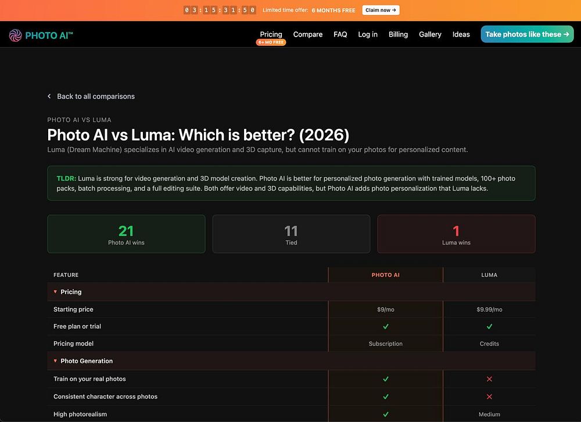This screenshot has height=422, width=581.
Task: Click the back chevron before "Back to all comparisons"
Action: point(49,96)
